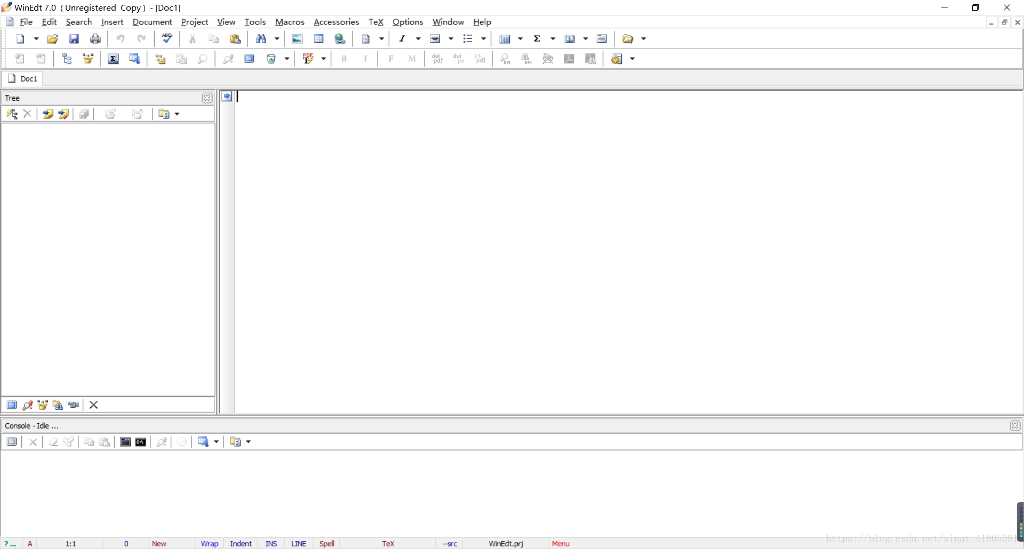
Task: Click the Console command prompt icon
Action: [x=141, y=442]
